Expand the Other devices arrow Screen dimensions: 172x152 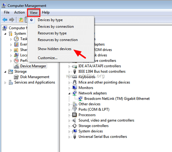(x=69, y=104)
